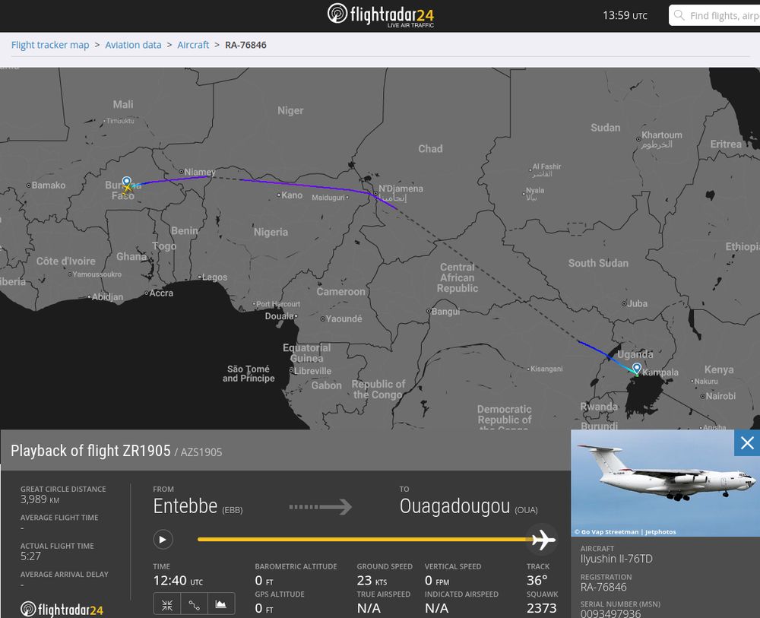The height and width of the screenshot is (618, 760).
Task: Toggle the flight route path icon
Action: [195, 604]
